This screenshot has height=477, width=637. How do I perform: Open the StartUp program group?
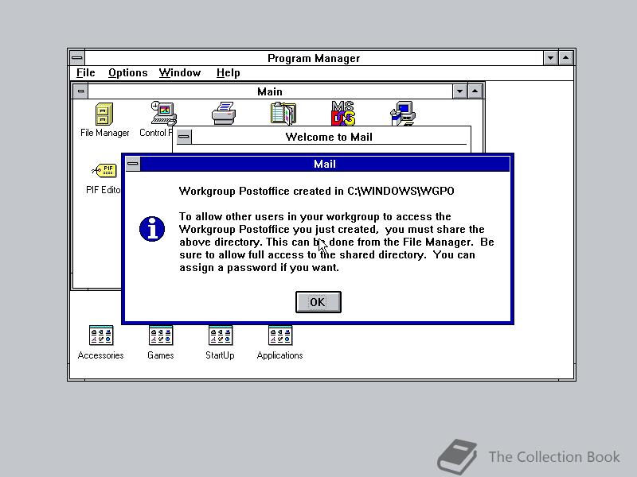[221, 335]
